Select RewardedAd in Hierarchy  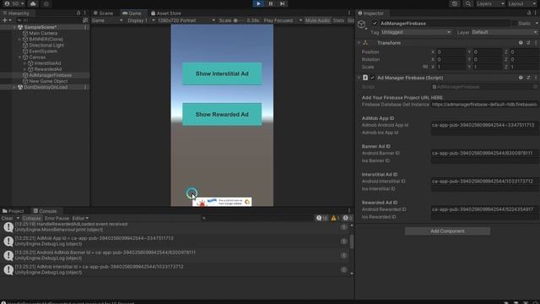pyautogui.click(x=47, y=69)
